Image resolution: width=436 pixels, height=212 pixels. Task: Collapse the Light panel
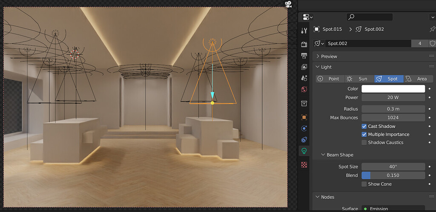tap(318, 67)
